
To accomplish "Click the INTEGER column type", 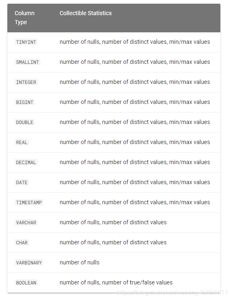I will (x=26, y=82).
